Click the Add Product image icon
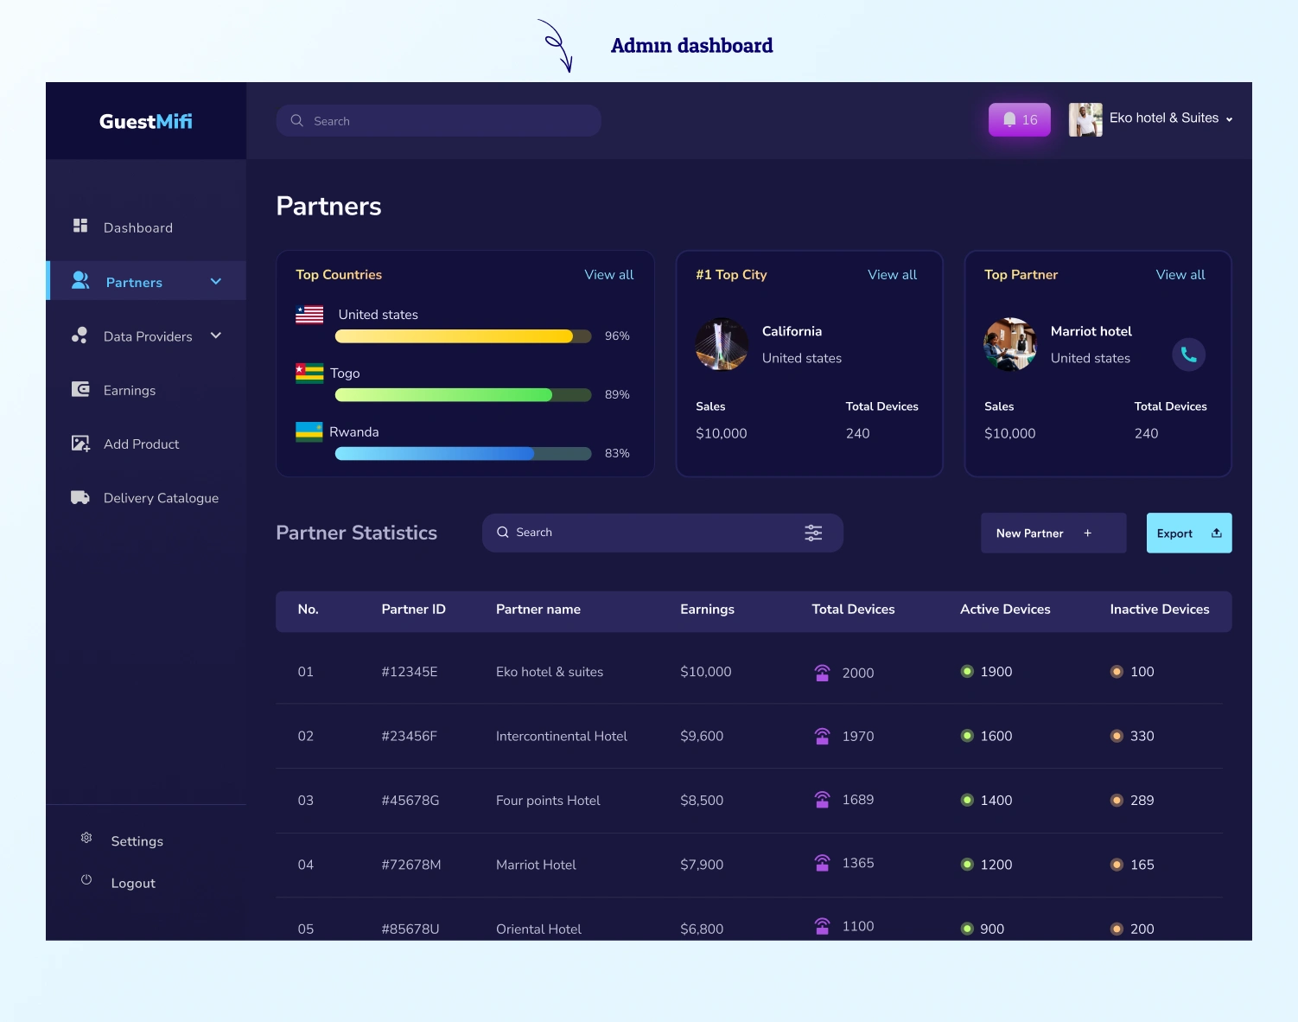This screenshot has width=1298, height=1022. 80,444
